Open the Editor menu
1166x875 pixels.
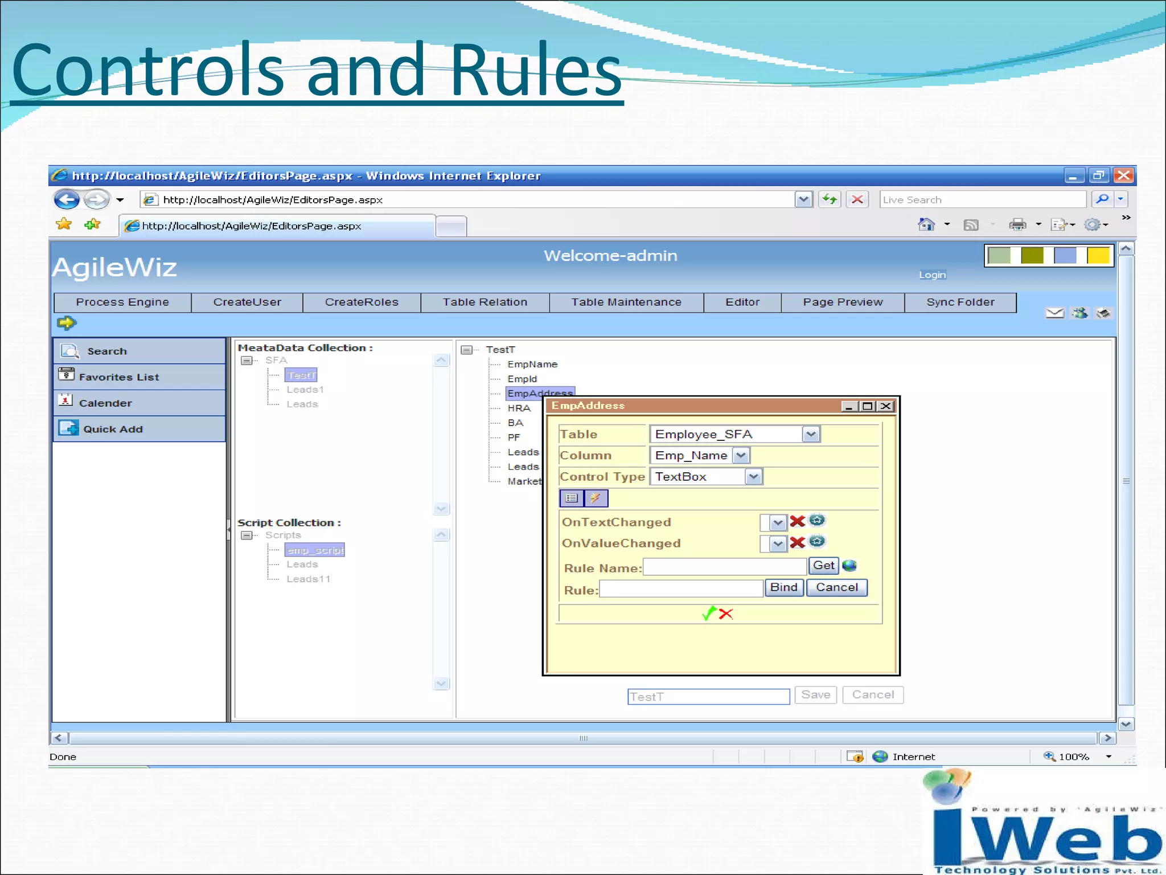tap(742, 302)
